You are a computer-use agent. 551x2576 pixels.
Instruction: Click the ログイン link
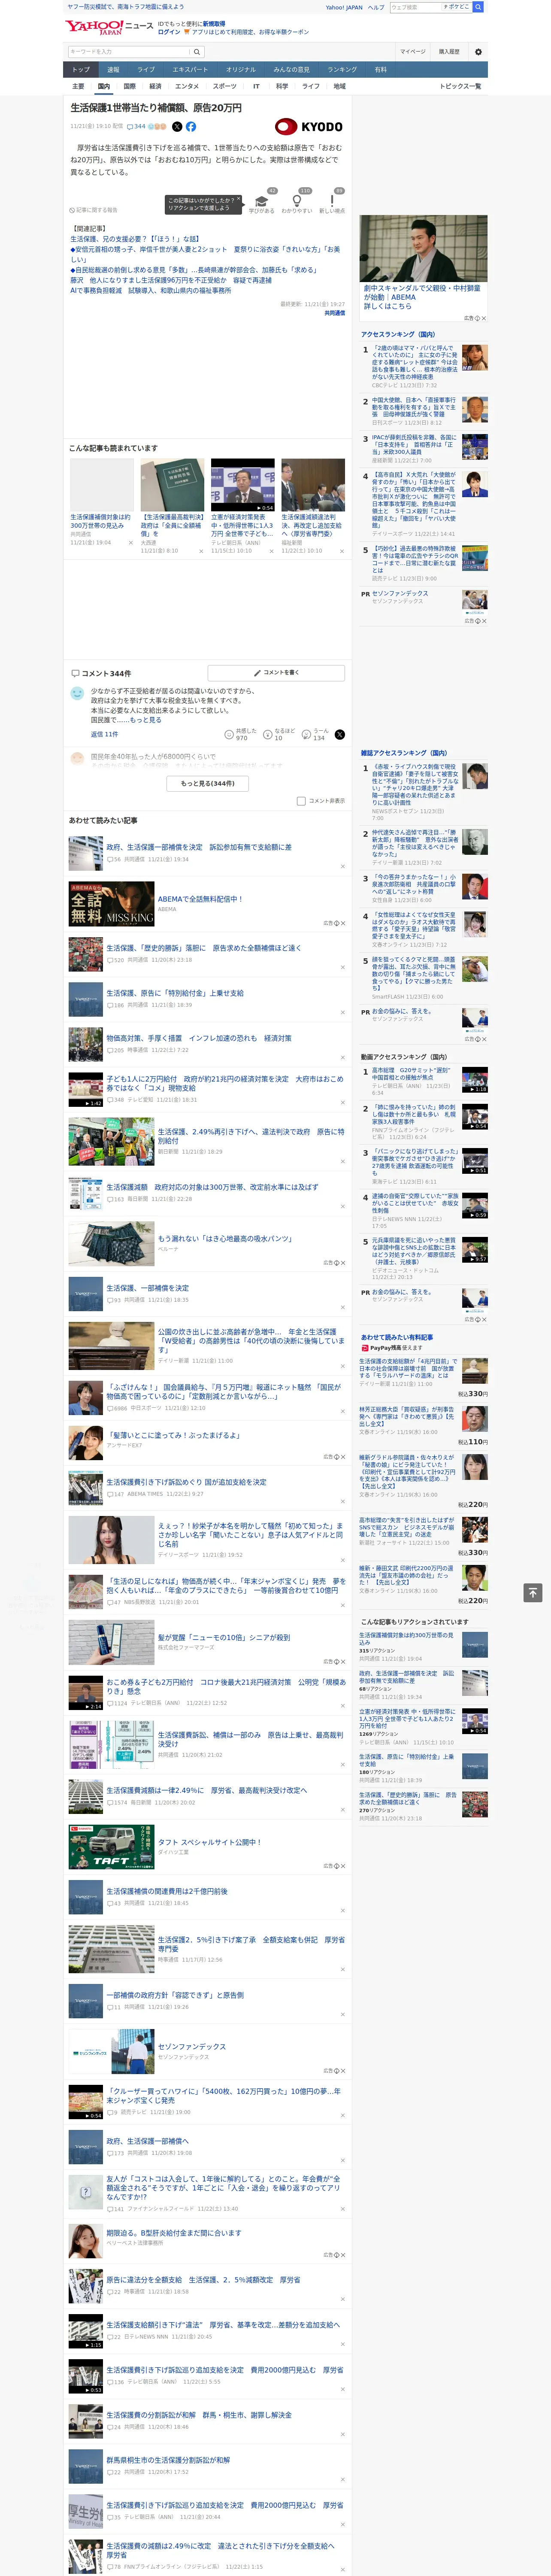pyautogui.click(x=169, y=32)
